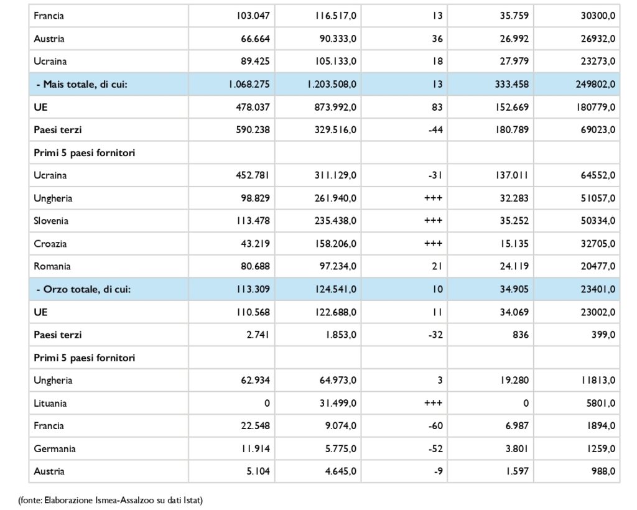Select value 478.037 in the Mais UE row

[x=253, y=107]
